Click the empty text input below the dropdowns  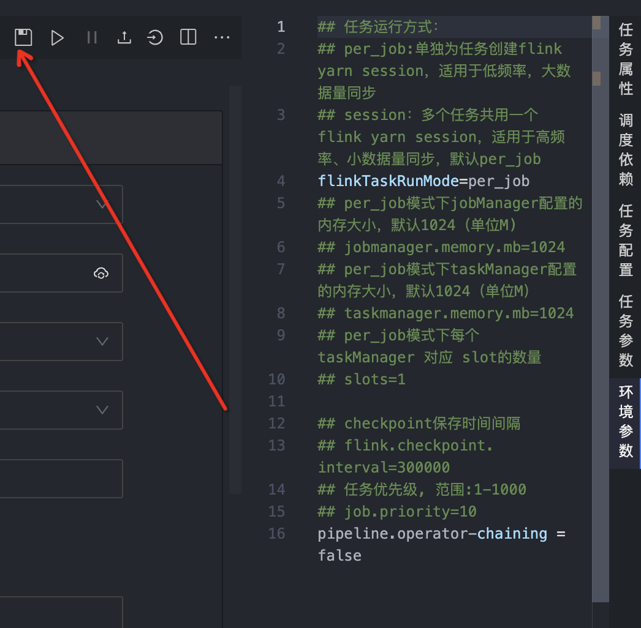(61, 478)
